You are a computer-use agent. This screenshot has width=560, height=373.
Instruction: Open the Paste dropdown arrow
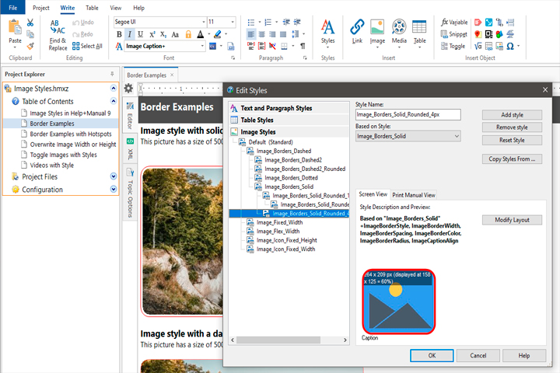click(x=15, y=47)
